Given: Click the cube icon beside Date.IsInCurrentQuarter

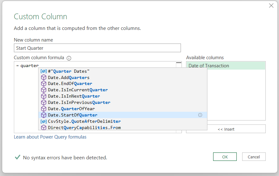Looking at the screenshot, I should pyautogui.click(x=44, y=90).
